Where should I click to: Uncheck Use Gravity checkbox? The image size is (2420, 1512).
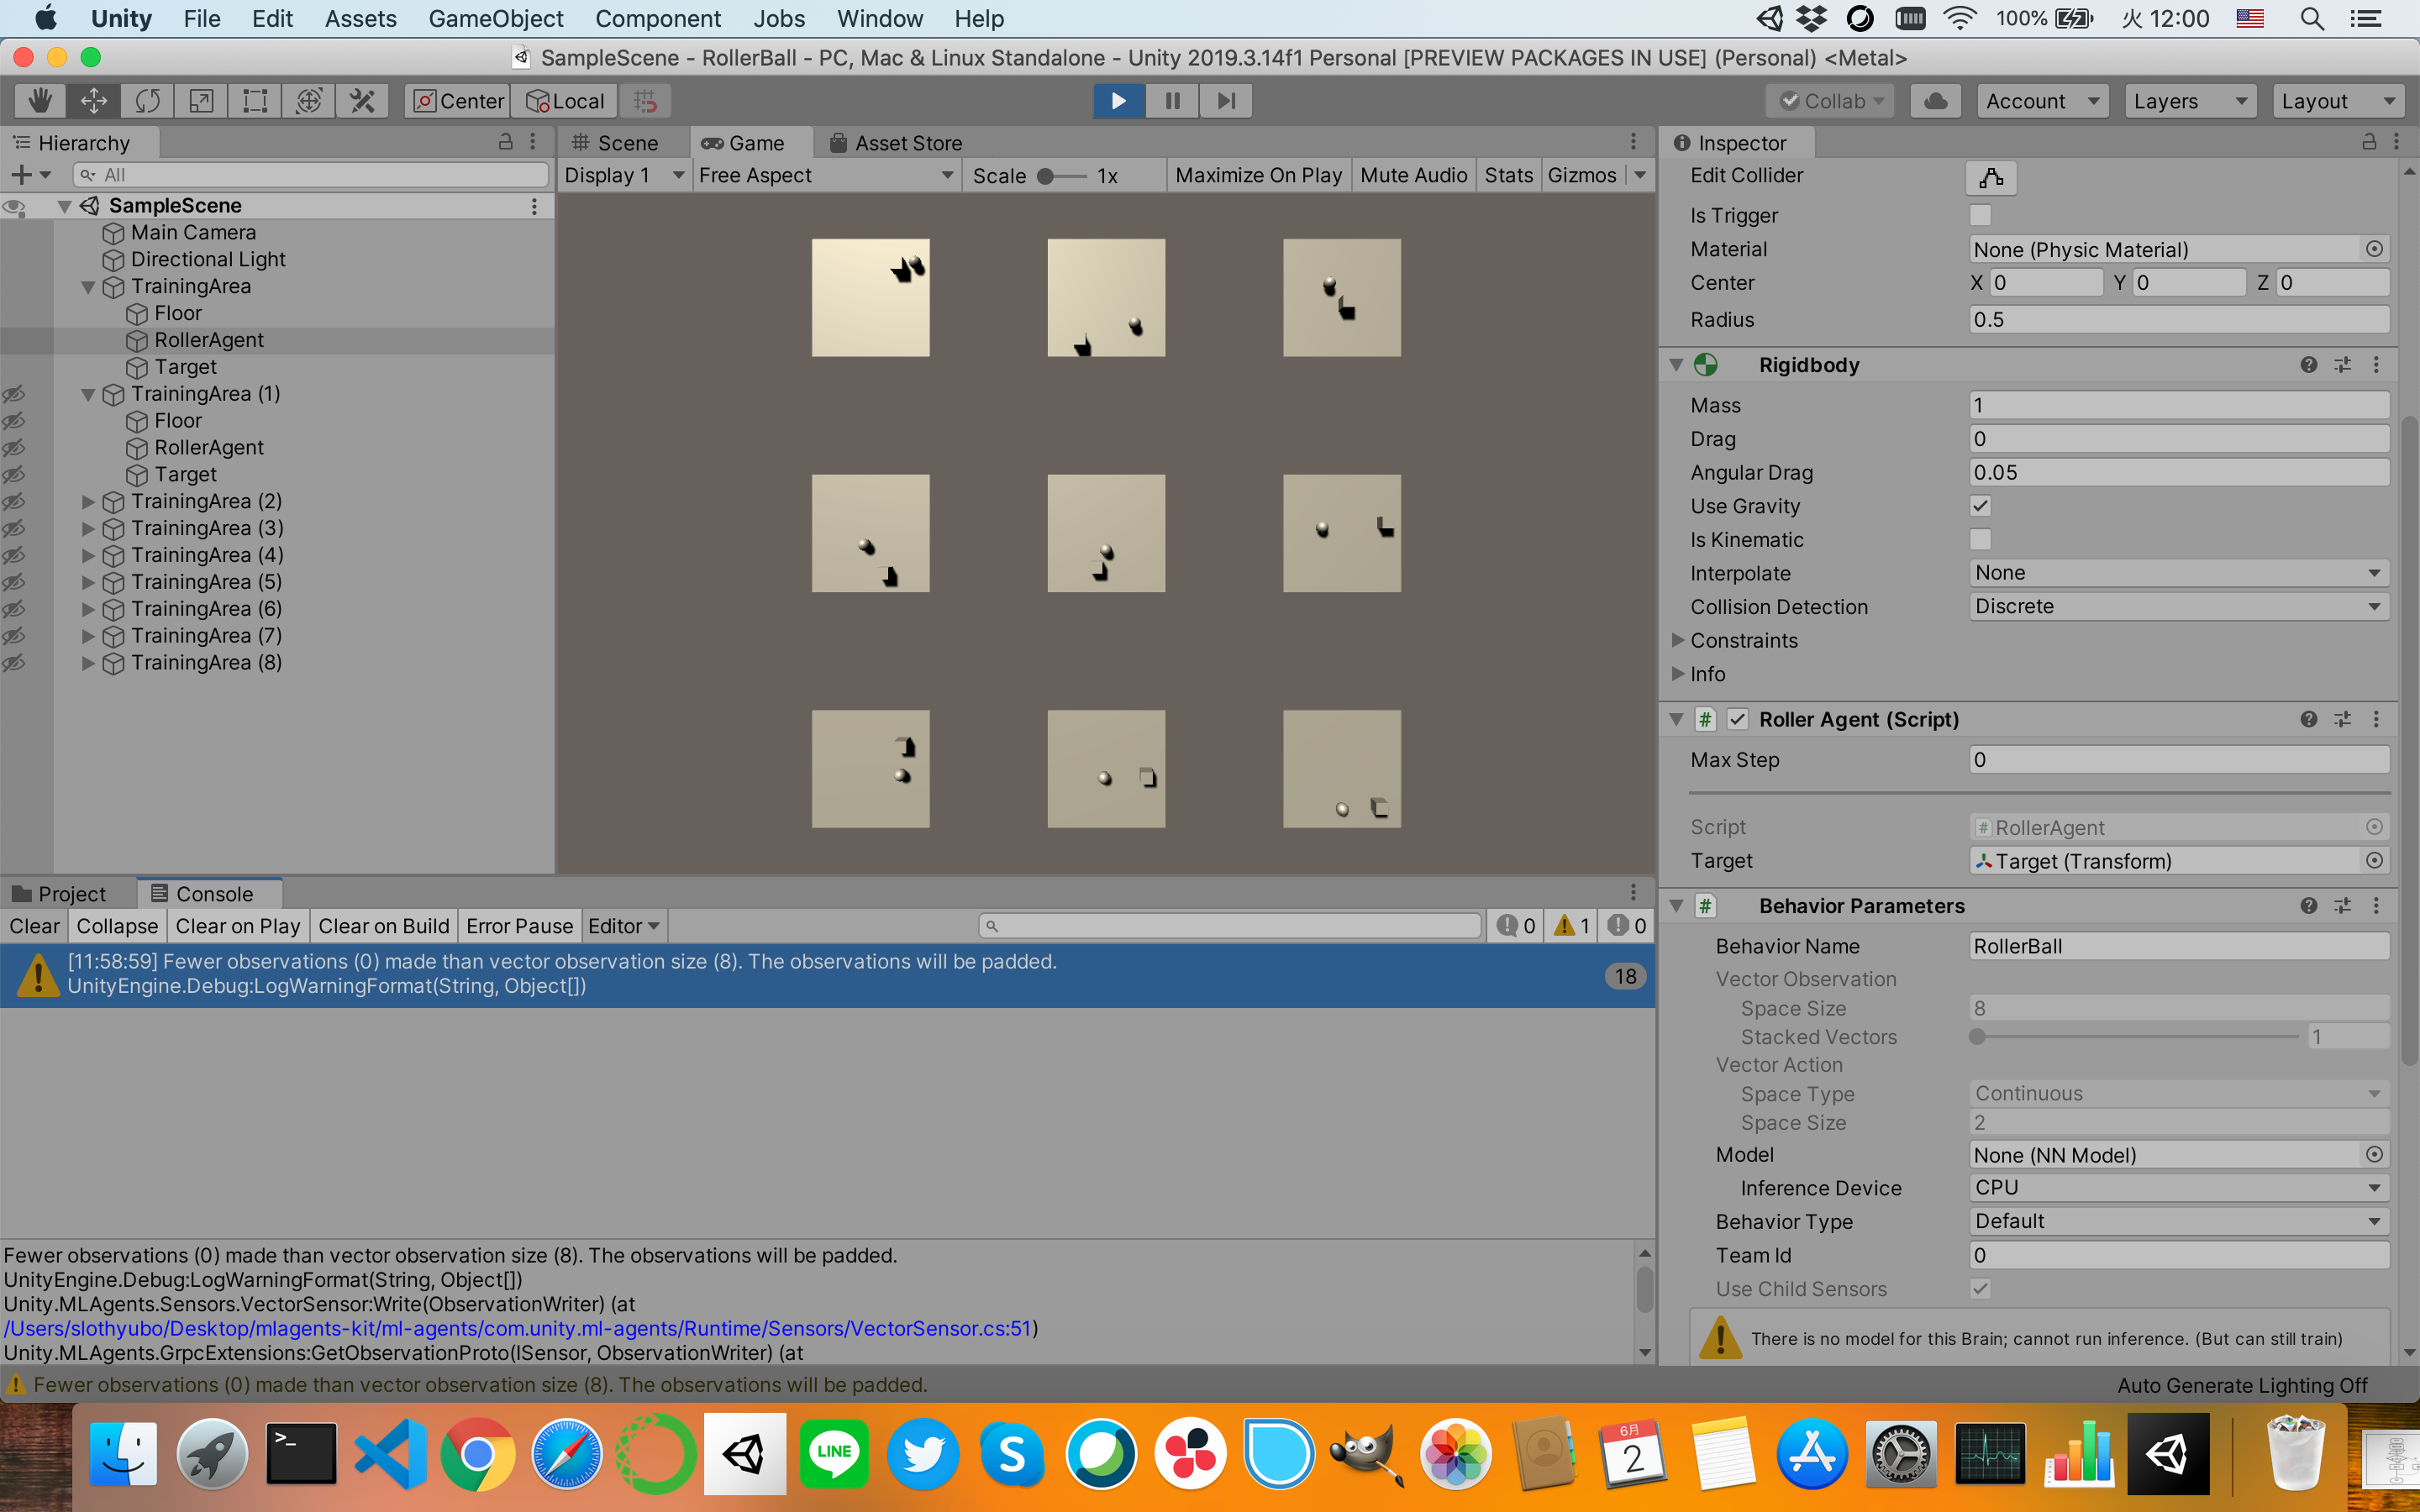point(1980,506)
